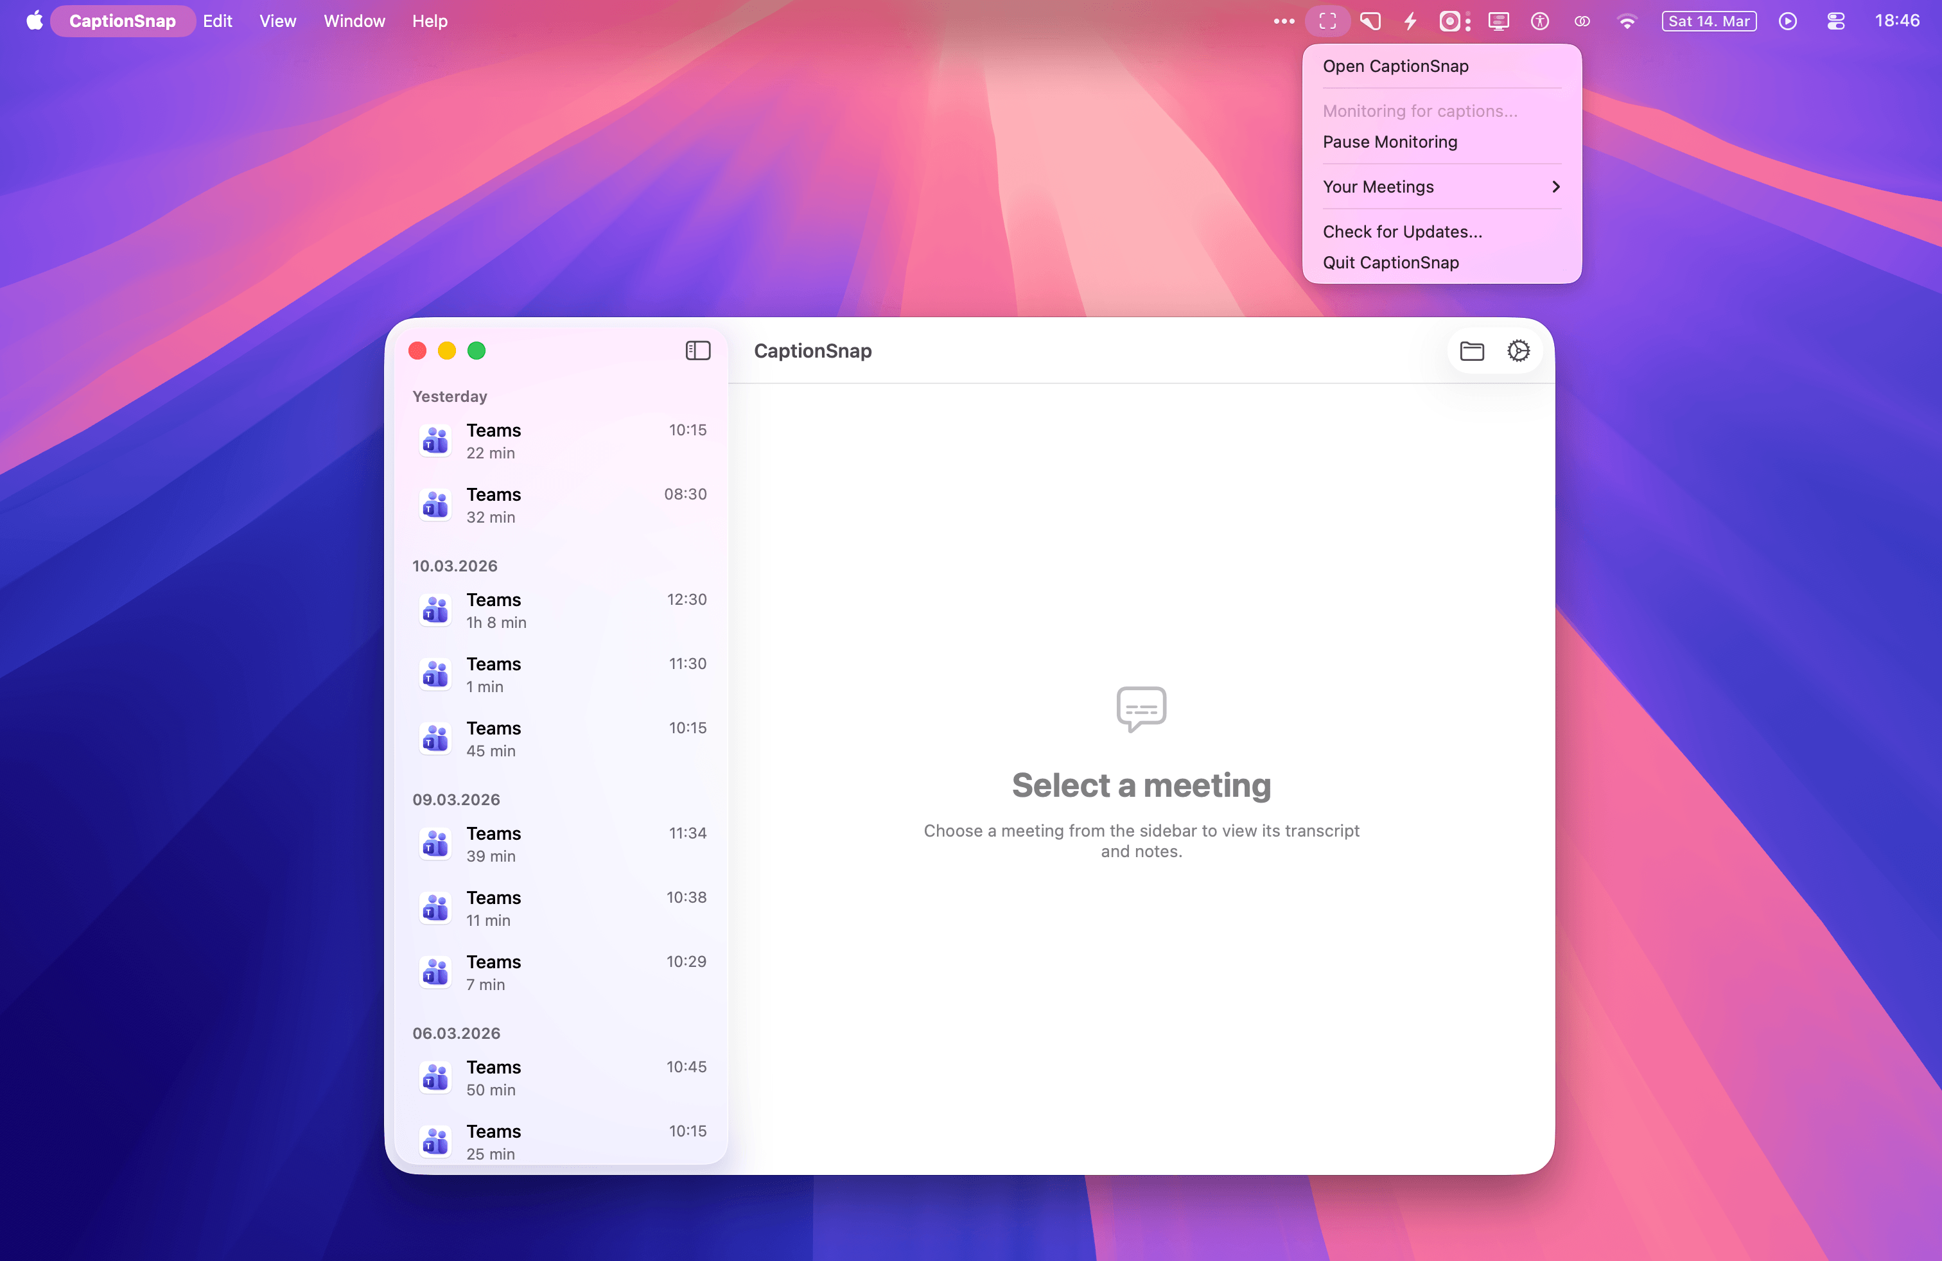Open the View menu

tap(277, 21)
